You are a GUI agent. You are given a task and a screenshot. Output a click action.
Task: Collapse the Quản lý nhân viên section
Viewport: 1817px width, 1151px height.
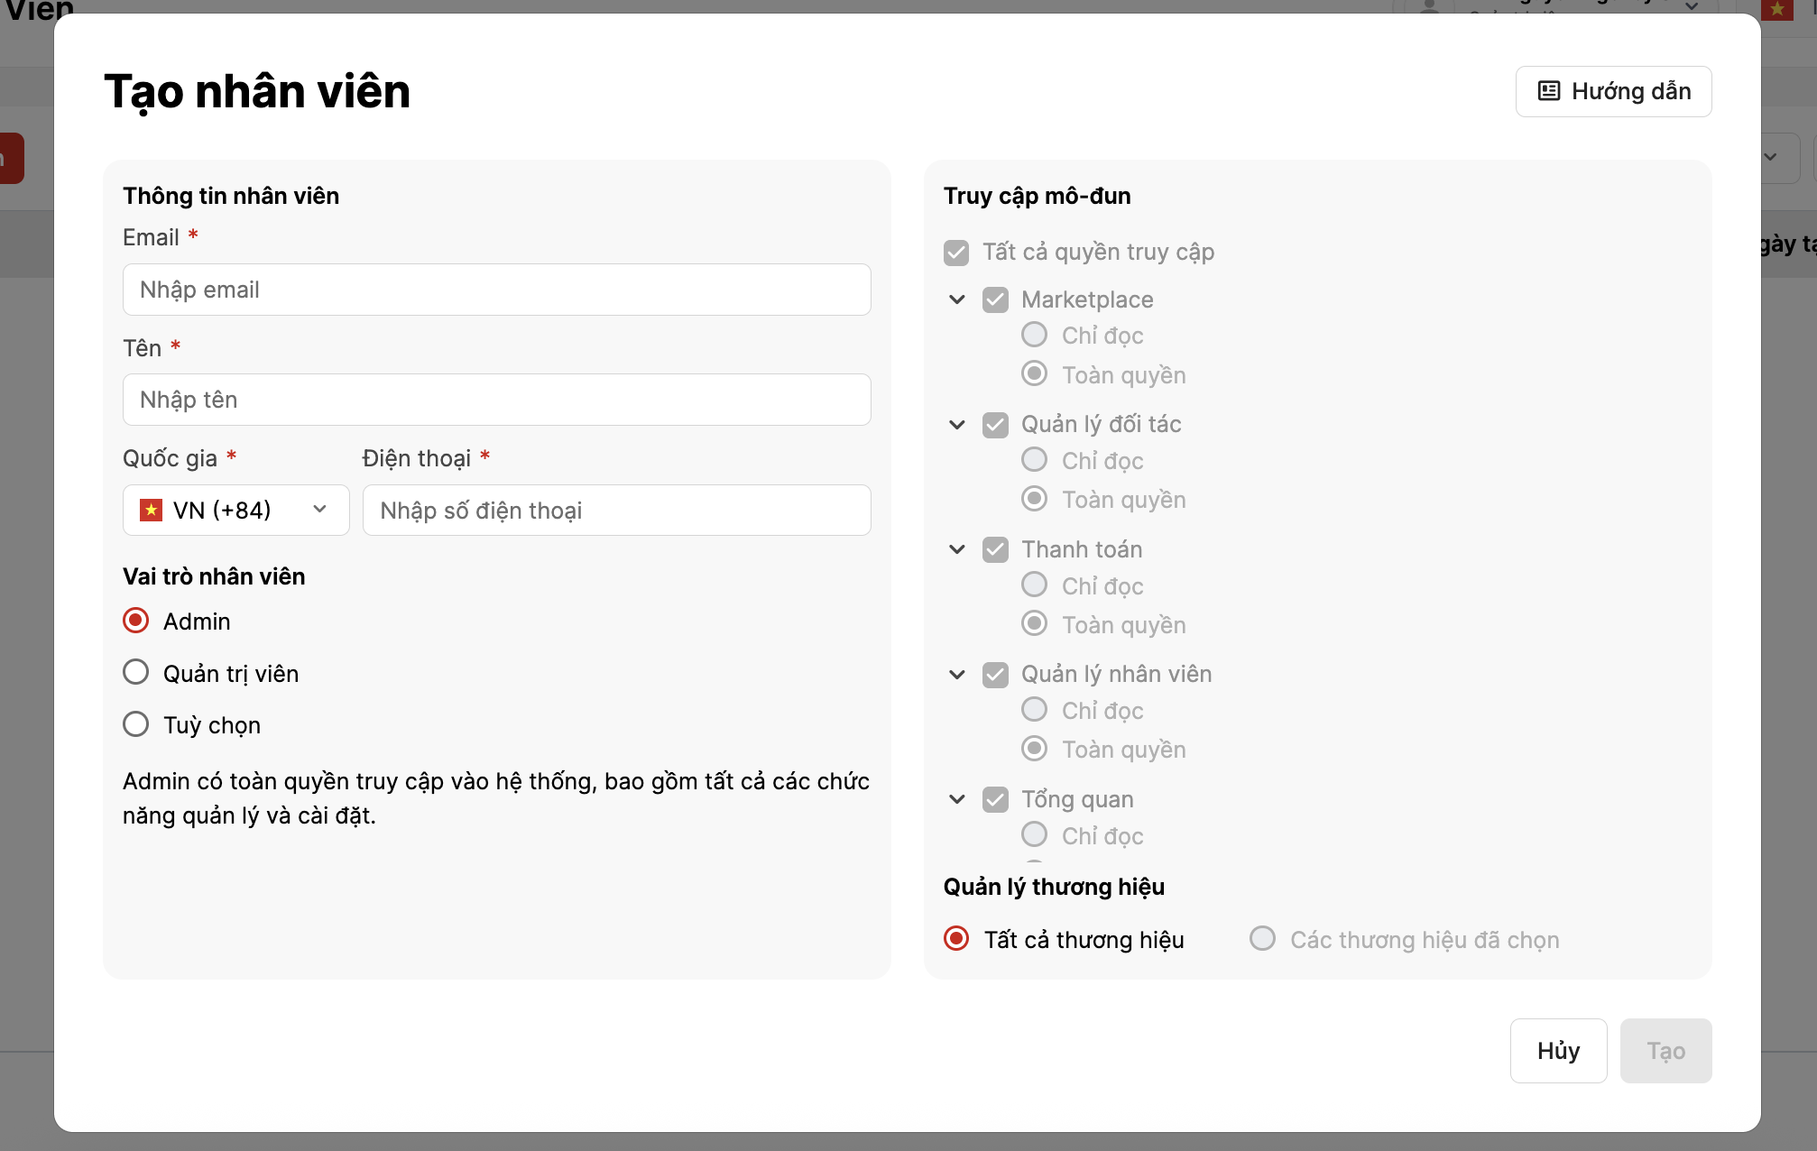click(x=957, y=674)
